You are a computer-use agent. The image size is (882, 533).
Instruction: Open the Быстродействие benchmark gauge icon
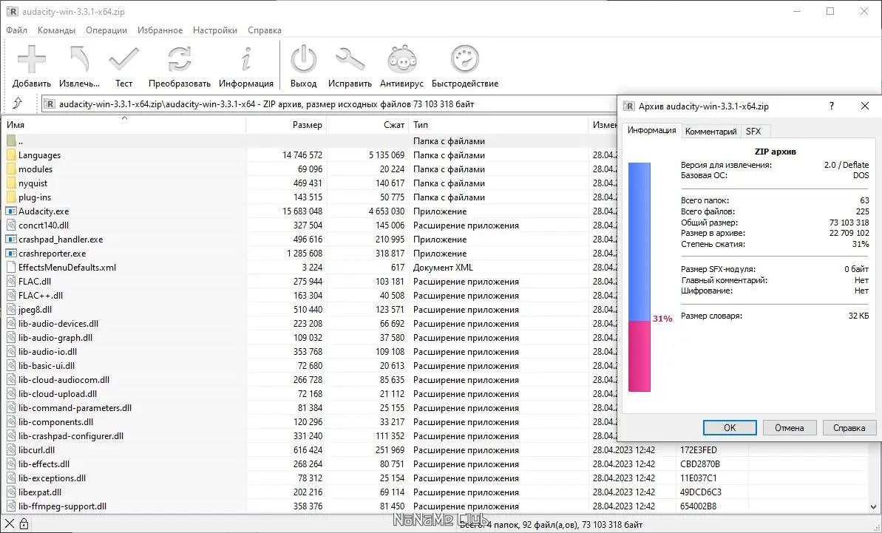[465, 59]
